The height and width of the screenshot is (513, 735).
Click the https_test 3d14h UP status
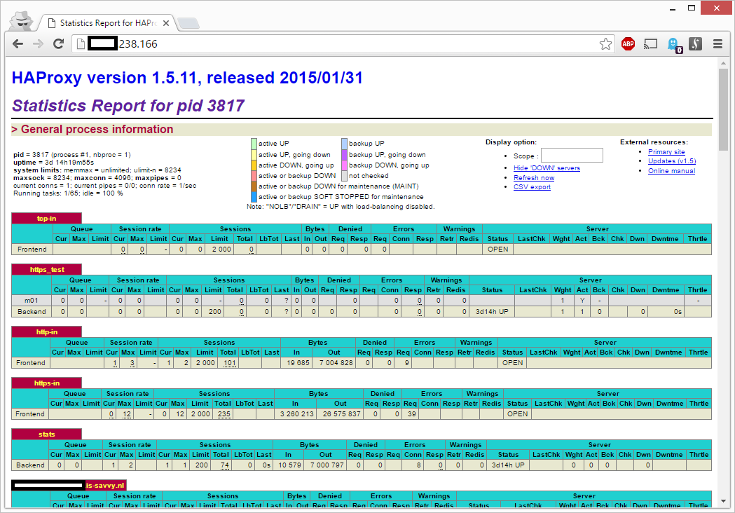492,312
